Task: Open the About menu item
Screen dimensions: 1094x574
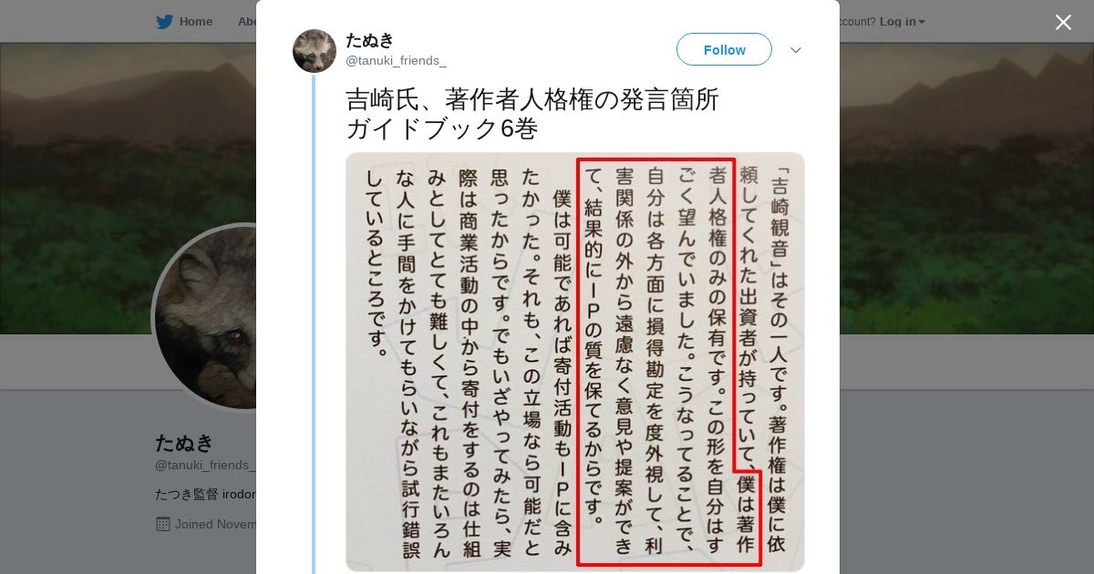Action: (246, 21)
